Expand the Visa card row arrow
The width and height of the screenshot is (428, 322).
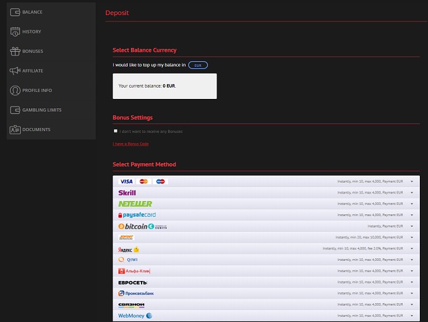tap(412, 181)
